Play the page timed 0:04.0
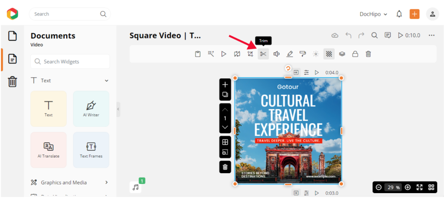444x200 pixels. point(317,73)
